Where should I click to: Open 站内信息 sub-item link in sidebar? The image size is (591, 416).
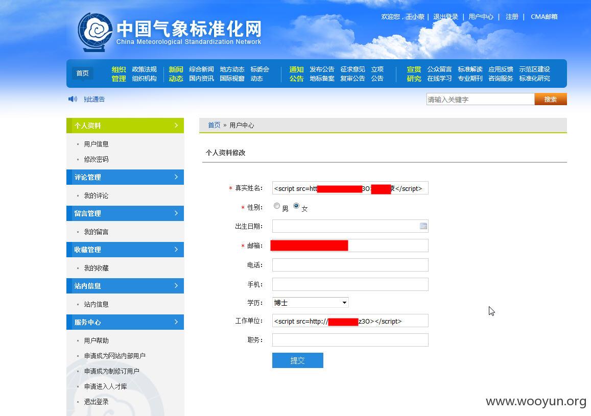(96, 304)
